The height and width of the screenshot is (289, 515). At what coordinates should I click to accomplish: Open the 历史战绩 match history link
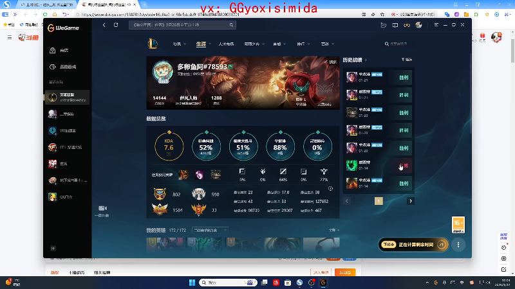click(355, 60)
